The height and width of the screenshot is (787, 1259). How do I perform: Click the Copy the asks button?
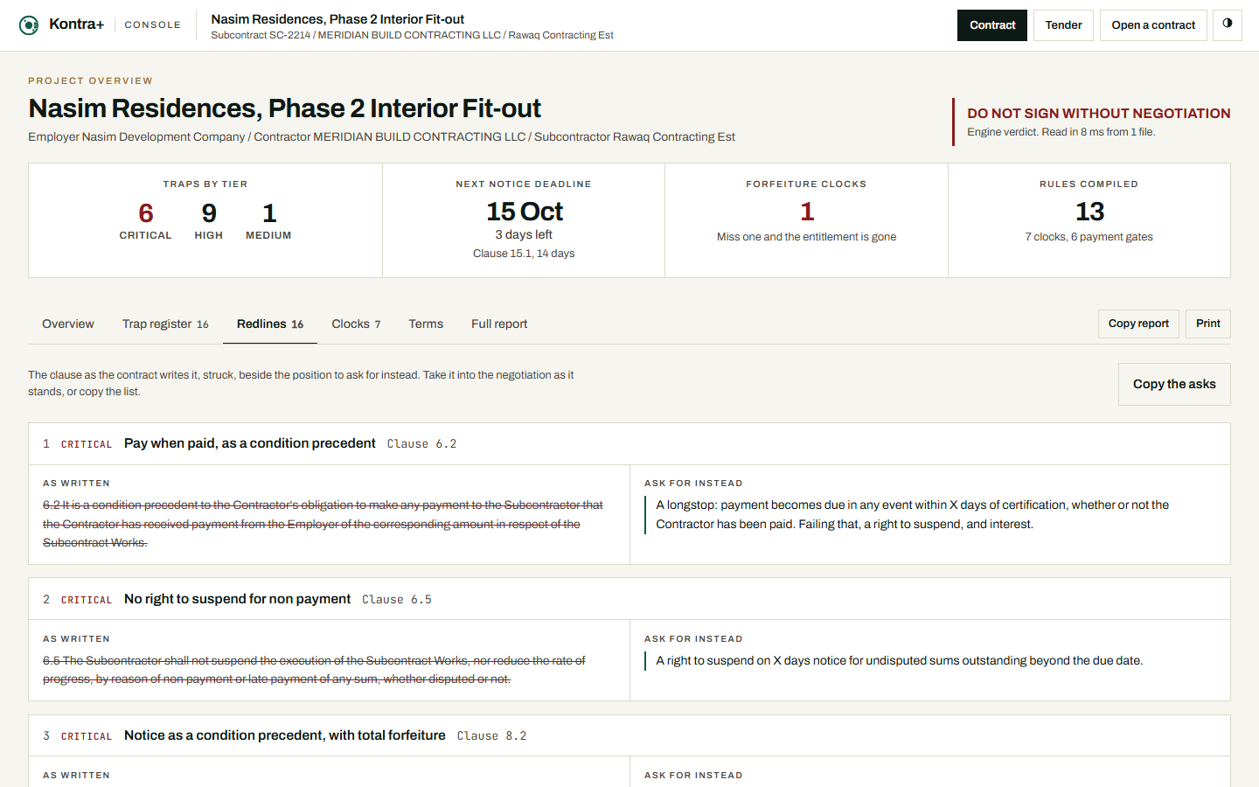pos(1174,384)
